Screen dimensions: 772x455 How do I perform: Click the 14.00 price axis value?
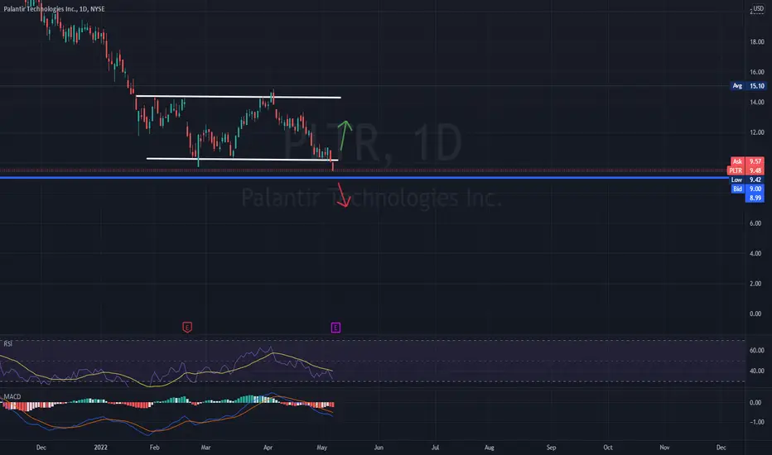coord(757,103)
